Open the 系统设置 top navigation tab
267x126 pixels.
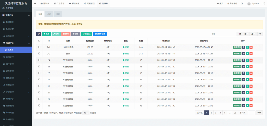[74, 3]
